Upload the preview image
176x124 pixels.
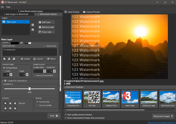coord(92,12)
